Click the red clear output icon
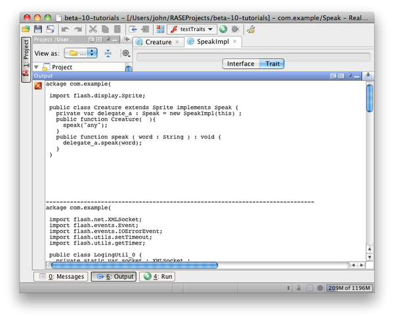This screenshot has width=394, height=320. point(38,86)
